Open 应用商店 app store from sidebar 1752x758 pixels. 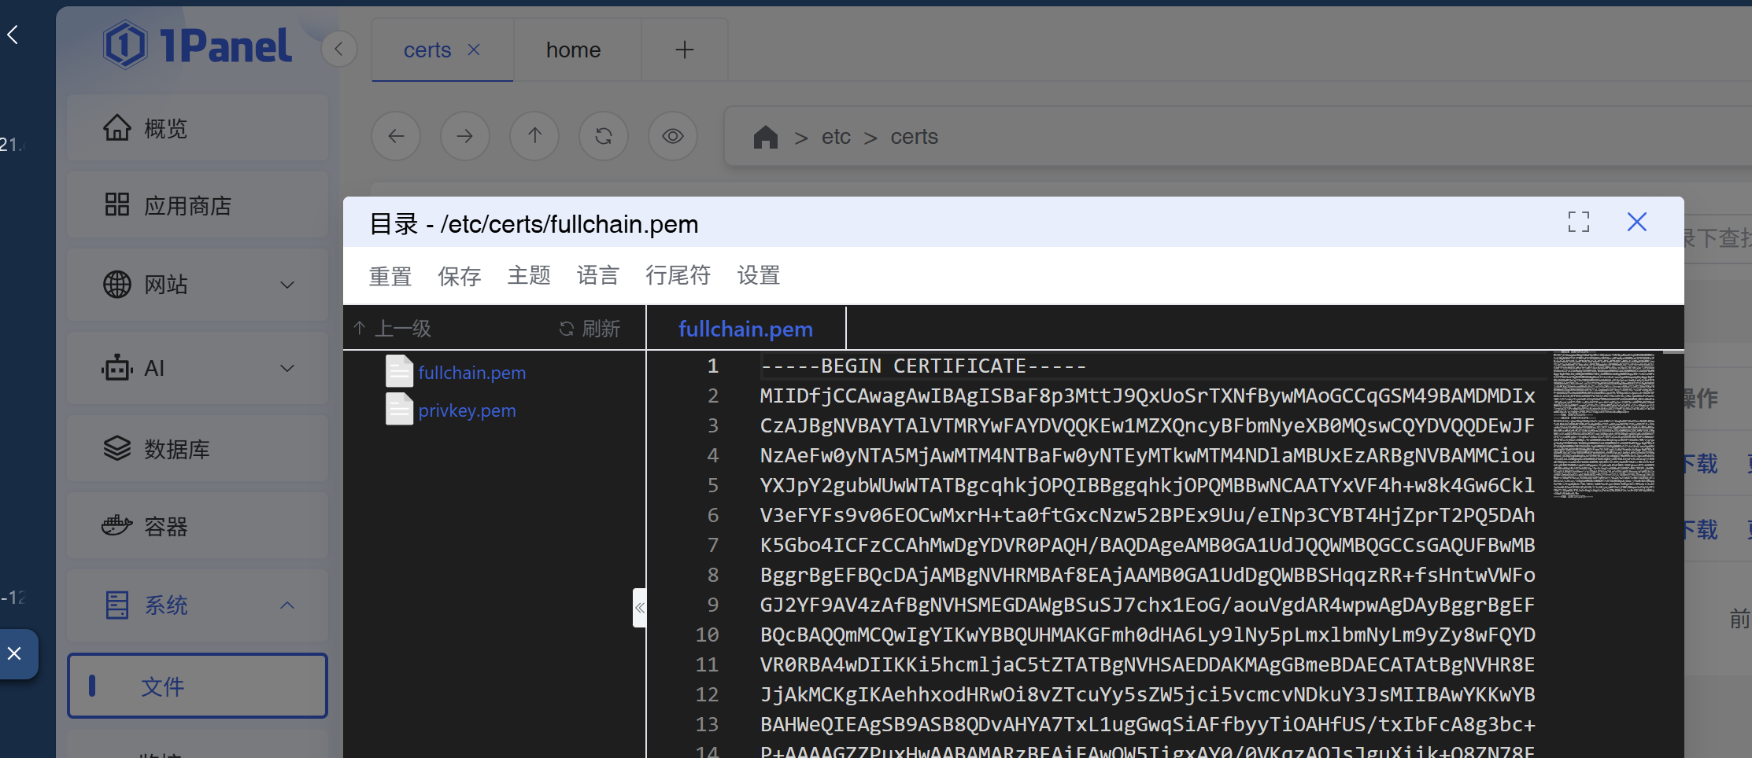(187, 206)
